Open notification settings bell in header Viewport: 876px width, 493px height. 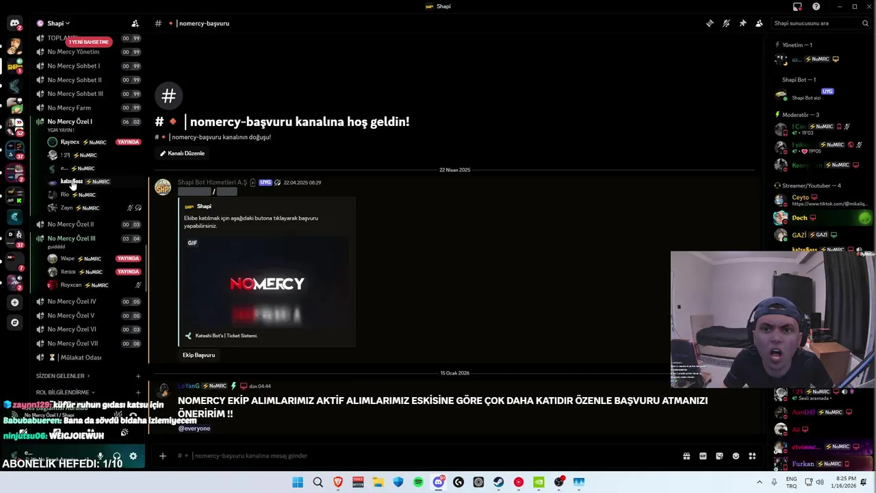(726, 23)
